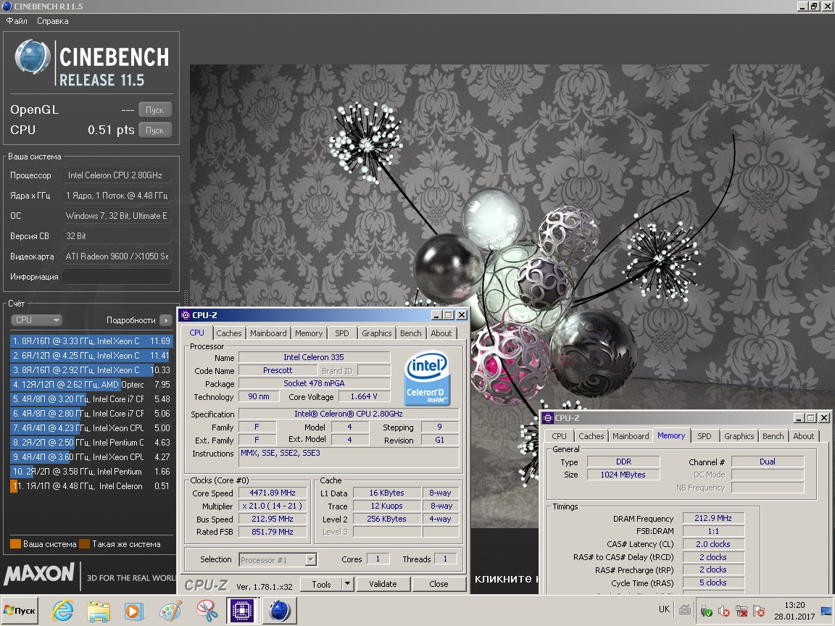Click the Пуск Start button
This screenshot has height=626, width=835.
click(x=19, y=611)
